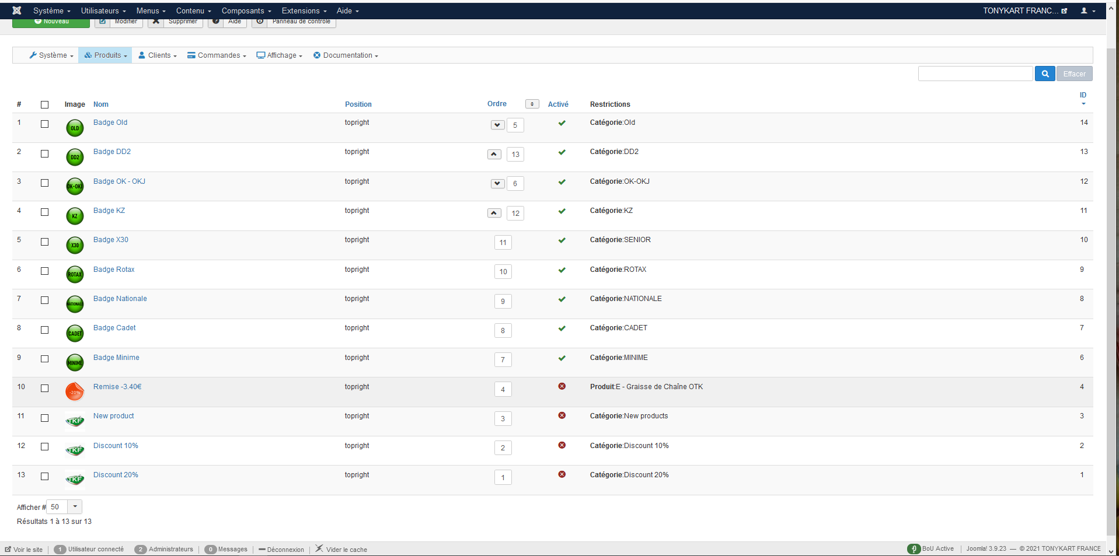1119x556 pixels.
Task: Move Badge KZ up with its arrow
Action: (x=494, y=213)
